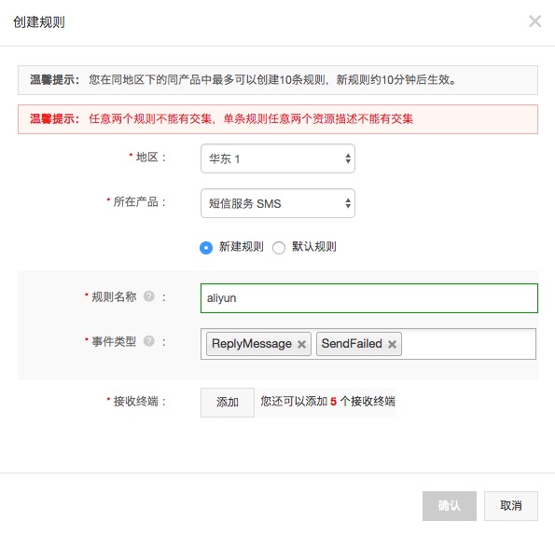555x535 pixels.
Task: Click help icon next to 事件类型
Action: [x=149, y=341]
